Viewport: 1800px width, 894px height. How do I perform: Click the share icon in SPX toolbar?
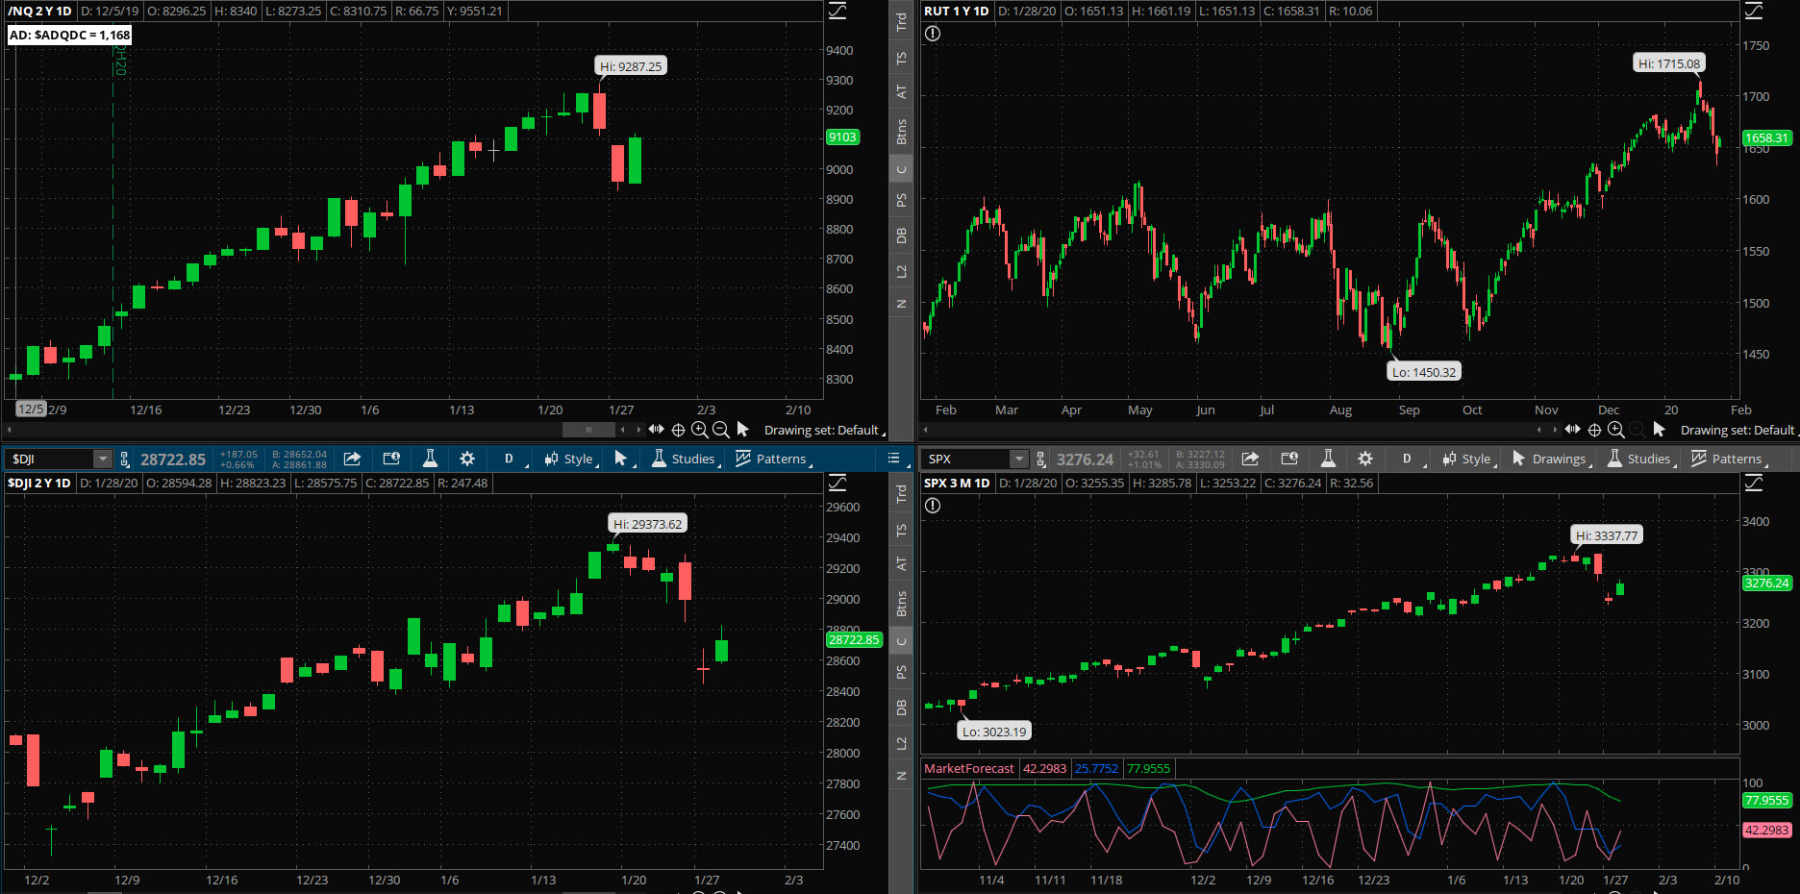click(x=1250, y=459)
